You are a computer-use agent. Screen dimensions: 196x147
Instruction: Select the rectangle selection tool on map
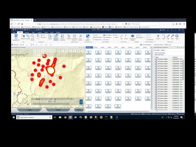55,51
